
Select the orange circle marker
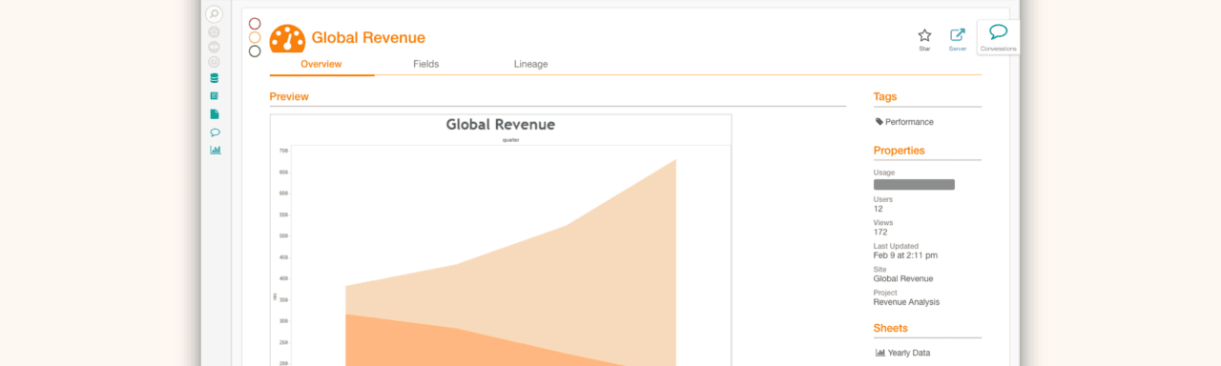[x=255, y=37]
